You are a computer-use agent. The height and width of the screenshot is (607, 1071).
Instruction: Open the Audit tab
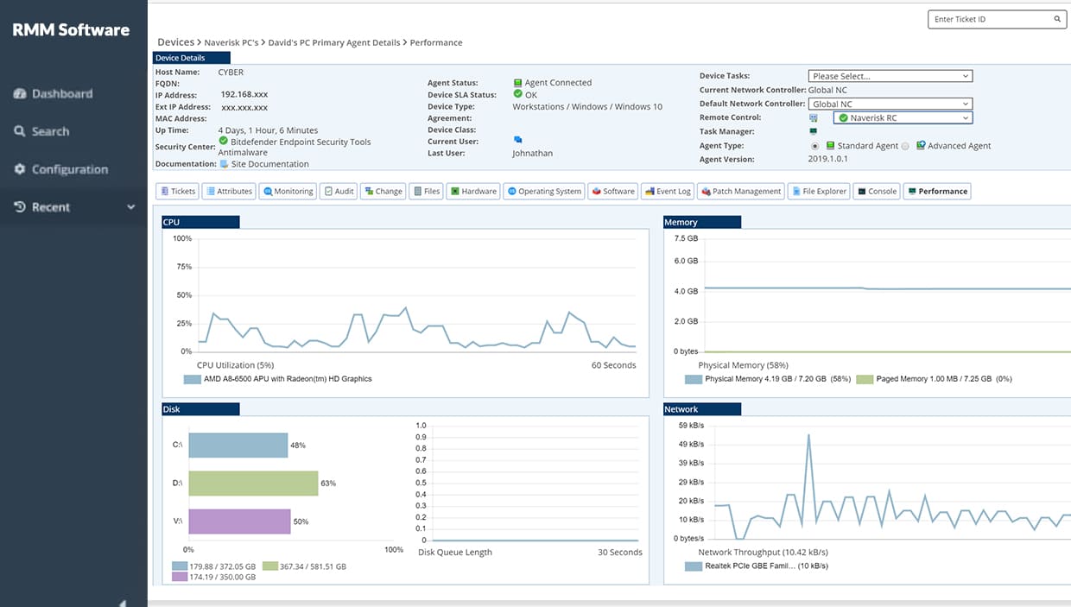pyautogui.click(x=339, y=191)
